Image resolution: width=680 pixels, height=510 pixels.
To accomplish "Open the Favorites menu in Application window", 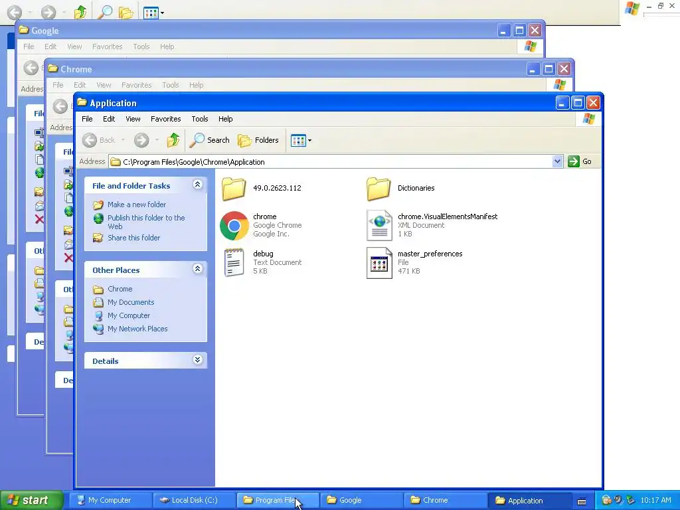I will tap(165, 119).
